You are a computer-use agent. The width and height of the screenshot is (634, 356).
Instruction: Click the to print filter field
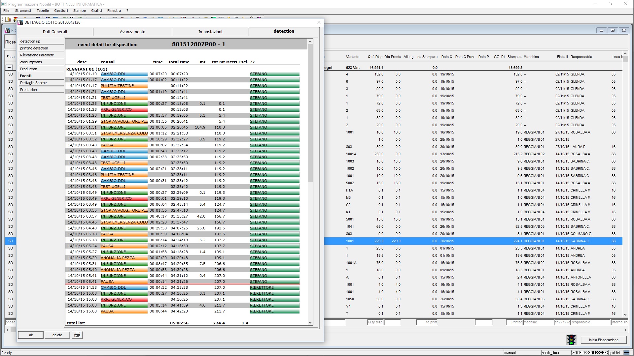tap(427, 322)
